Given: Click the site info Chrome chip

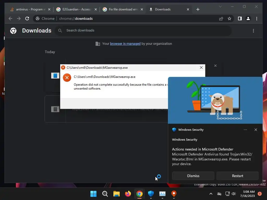Looking at the screenshot, I should point(45,18).
